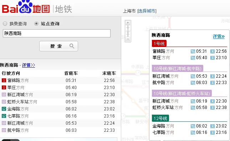
Task: Click line 1 icon on 富锦路方向 row
Action: (4, 80)
